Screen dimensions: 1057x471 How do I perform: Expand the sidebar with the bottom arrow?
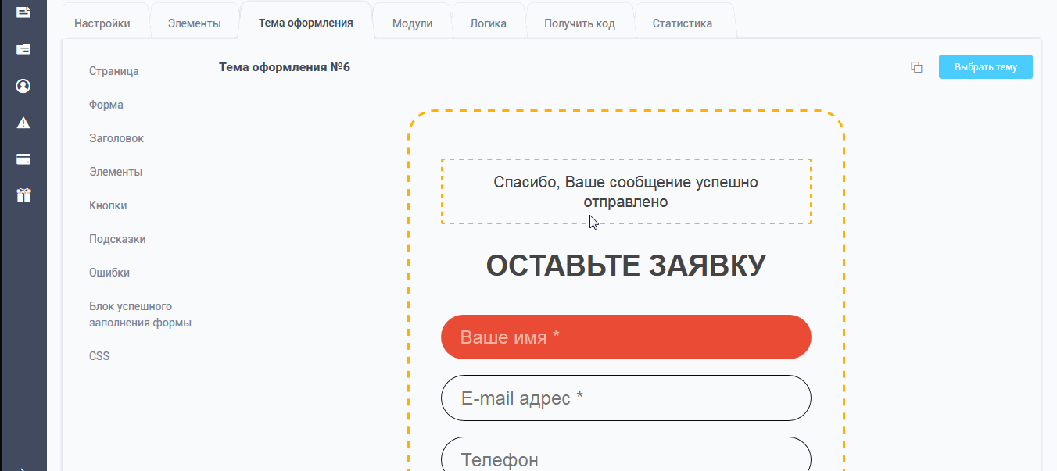pyautogui.click(x=23, y=467)
